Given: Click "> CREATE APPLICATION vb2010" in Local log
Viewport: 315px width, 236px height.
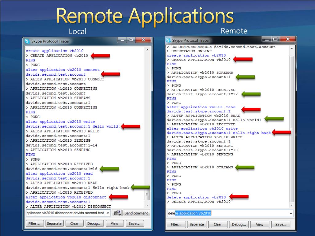Looking at the screenshot, I should pyautogui.click(x=57, y=56).
